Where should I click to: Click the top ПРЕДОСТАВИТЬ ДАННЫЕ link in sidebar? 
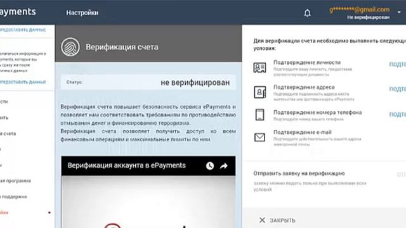(x=23, y=30)
